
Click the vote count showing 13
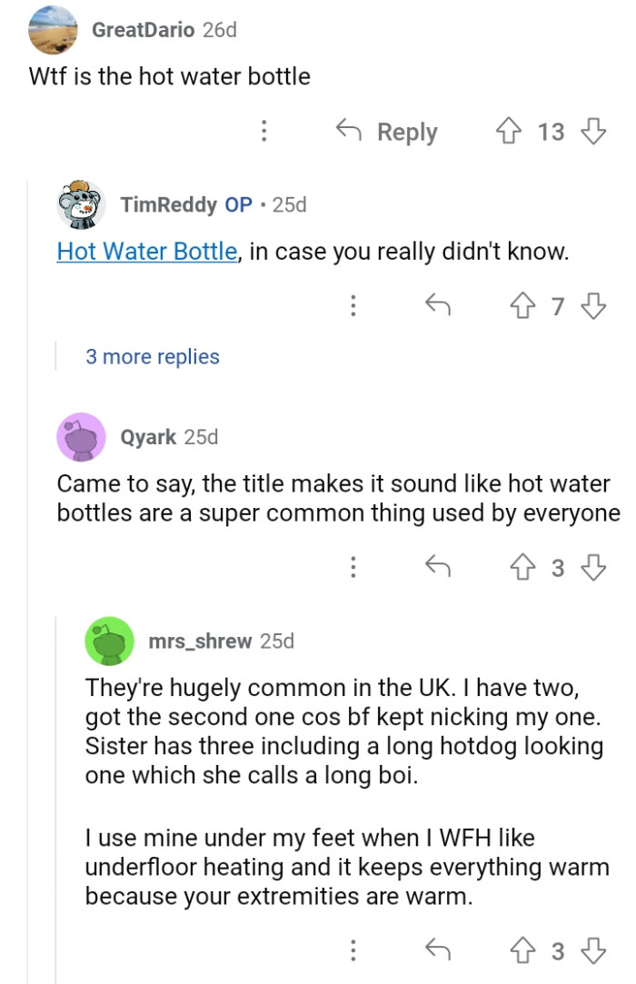click(551, 132)
